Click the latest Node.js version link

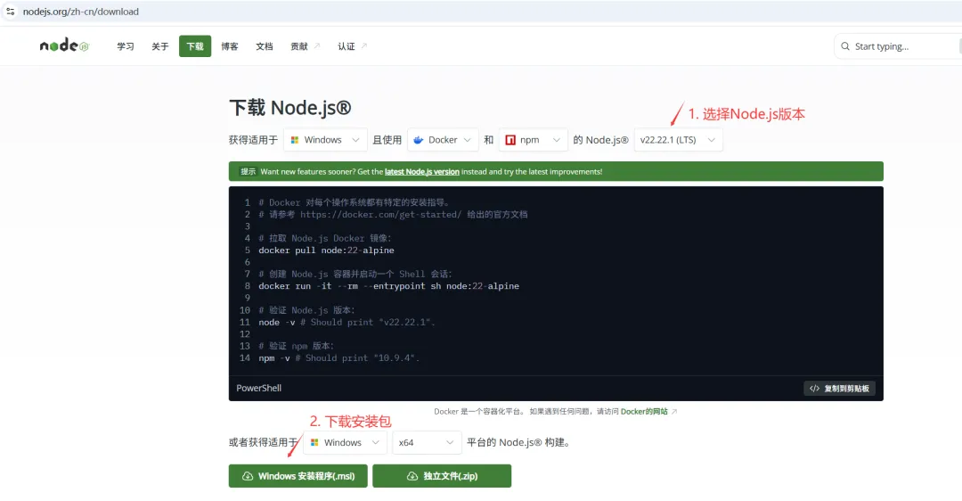(422, 172)
